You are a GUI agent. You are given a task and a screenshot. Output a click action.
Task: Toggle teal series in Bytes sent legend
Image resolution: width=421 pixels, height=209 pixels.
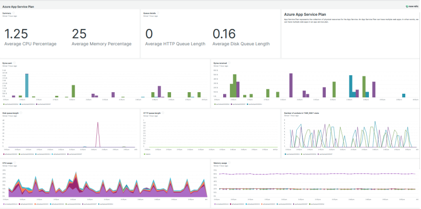click(27, 104)
